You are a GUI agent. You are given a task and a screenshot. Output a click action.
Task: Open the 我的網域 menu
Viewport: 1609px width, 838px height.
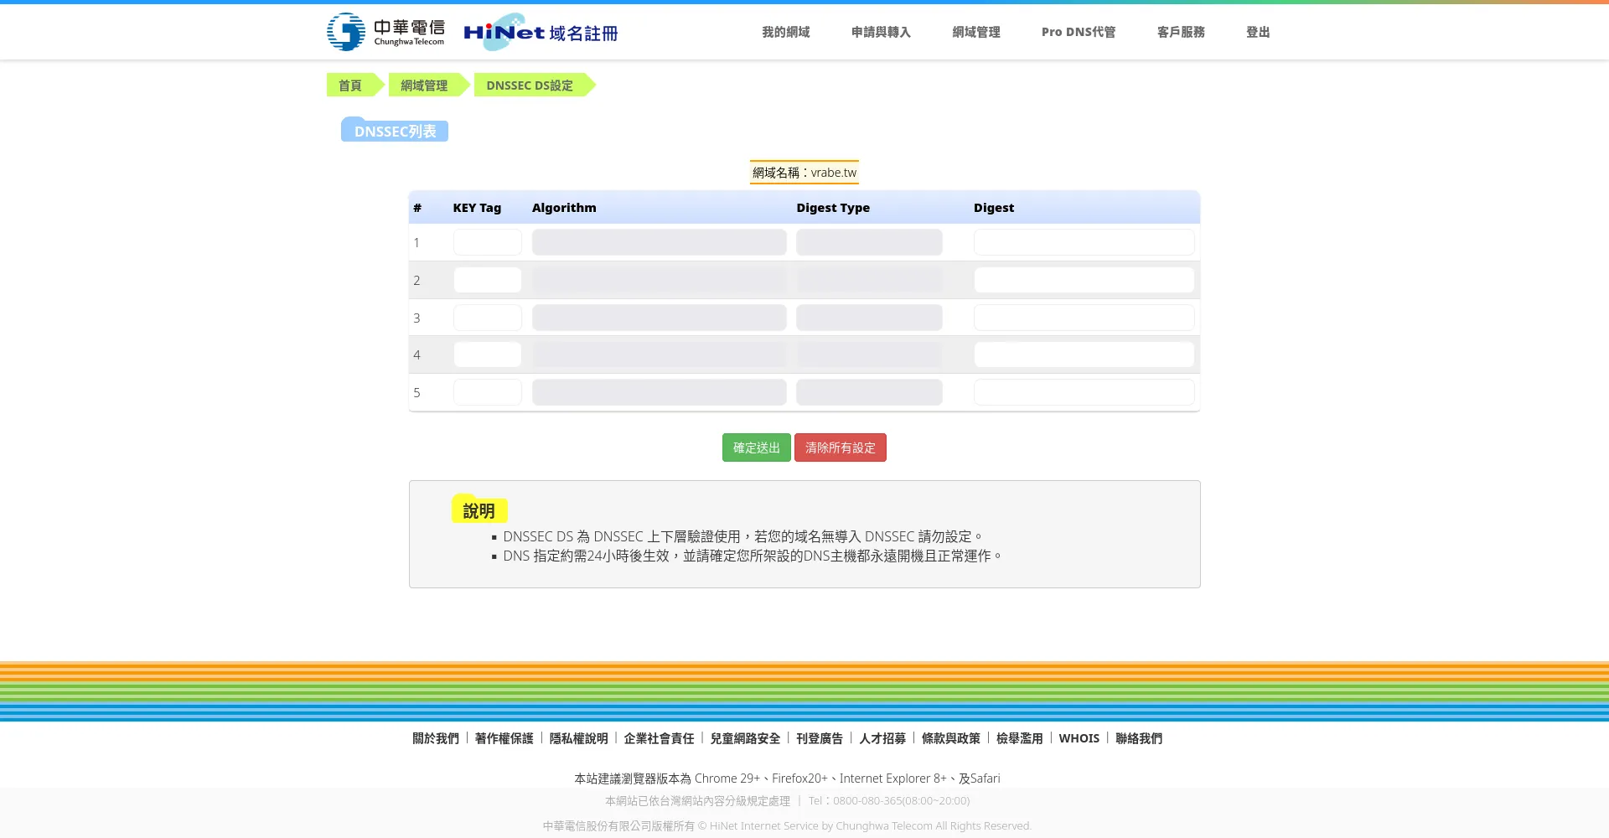785,32
